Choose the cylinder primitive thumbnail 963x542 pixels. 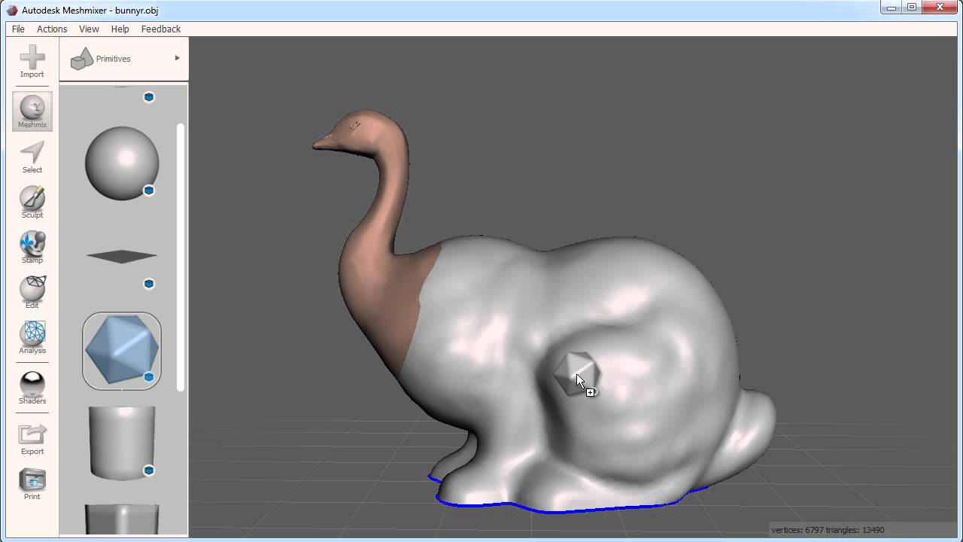[122, 442]
